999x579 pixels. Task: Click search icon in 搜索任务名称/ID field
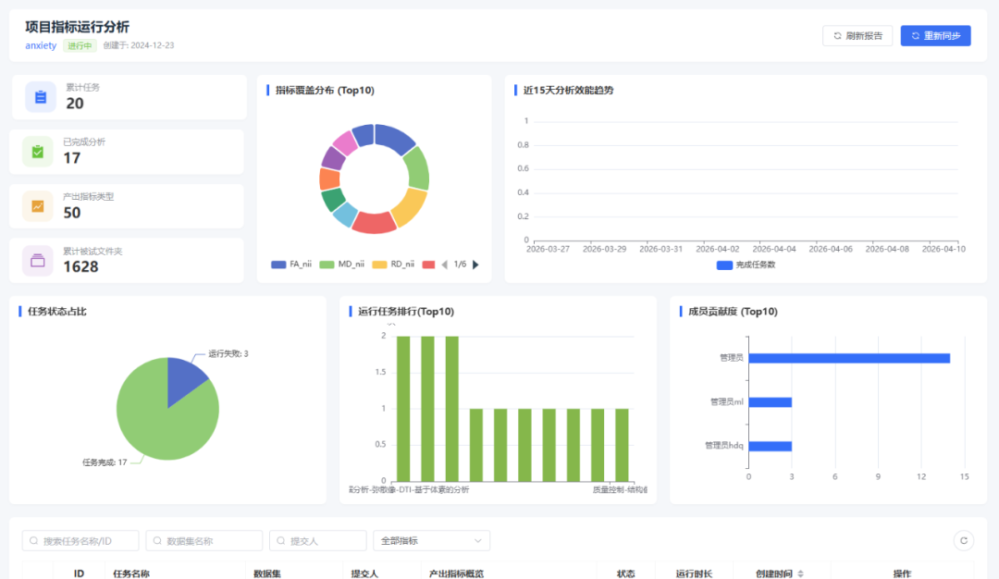click(x=34, y=541)
